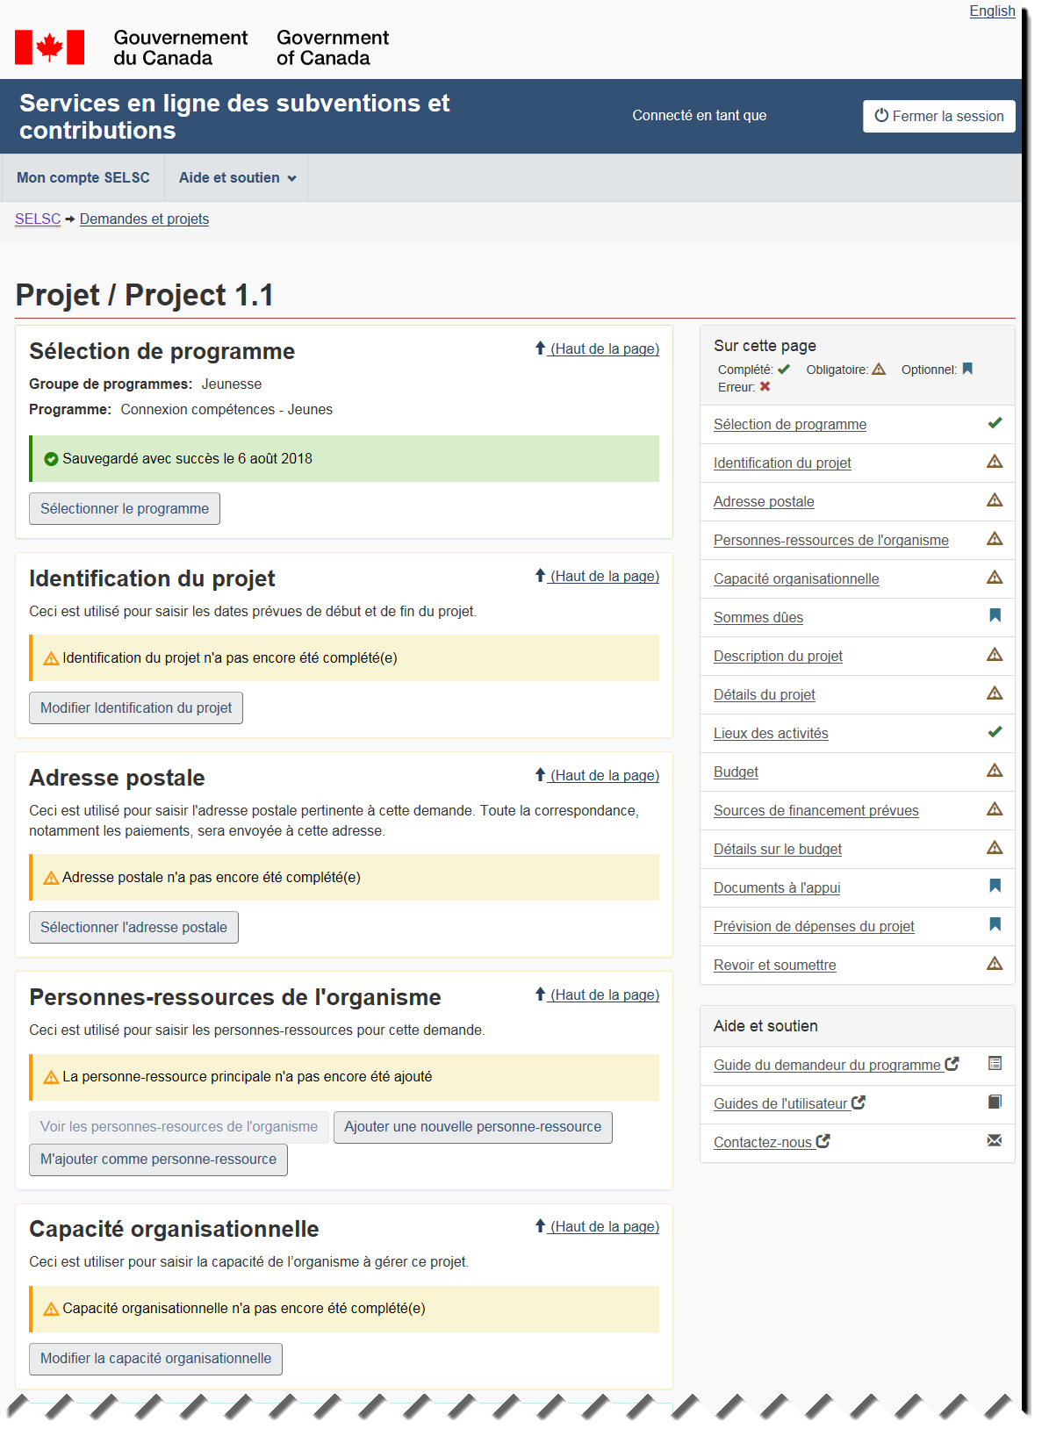Click the Canada flag logo
The width and height of the screenshot is (1049, 1429).
(50, 47)
